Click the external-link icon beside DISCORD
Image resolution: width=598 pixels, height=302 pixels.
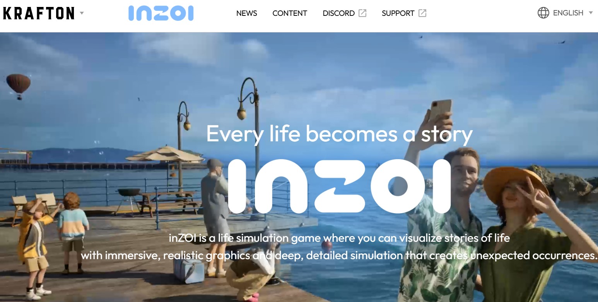click(x=362, y=13)
